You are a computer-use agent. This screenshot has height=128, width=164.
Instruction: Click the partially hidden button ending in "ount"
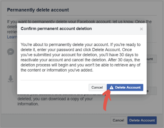151,59
